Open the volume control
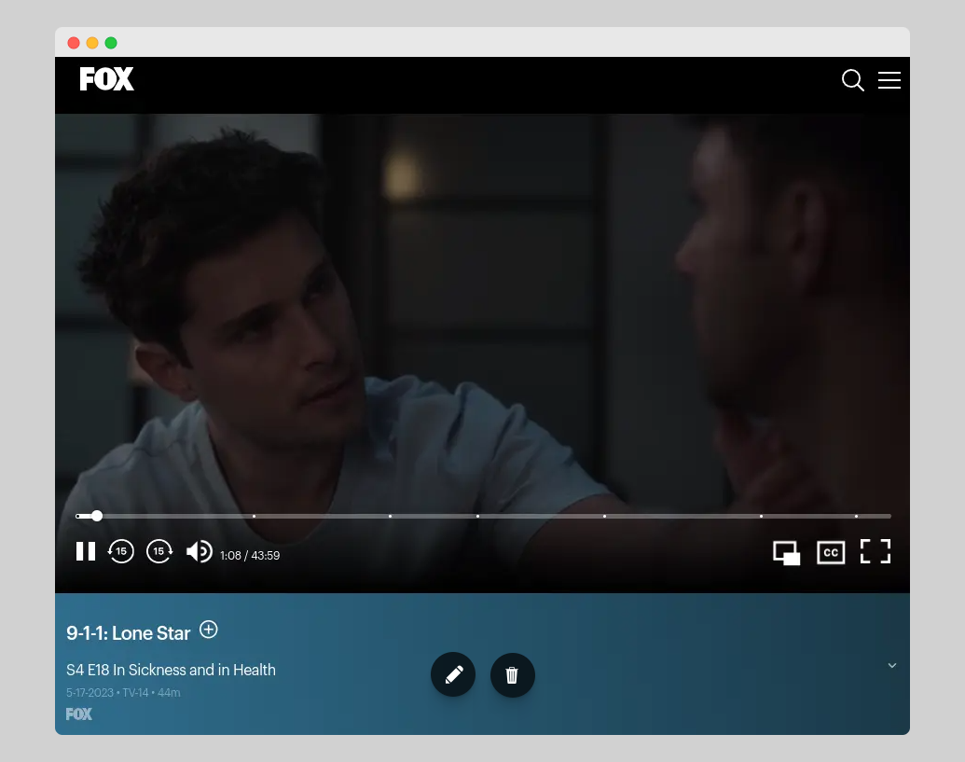The image size is (965, 762). click(199, 551)
